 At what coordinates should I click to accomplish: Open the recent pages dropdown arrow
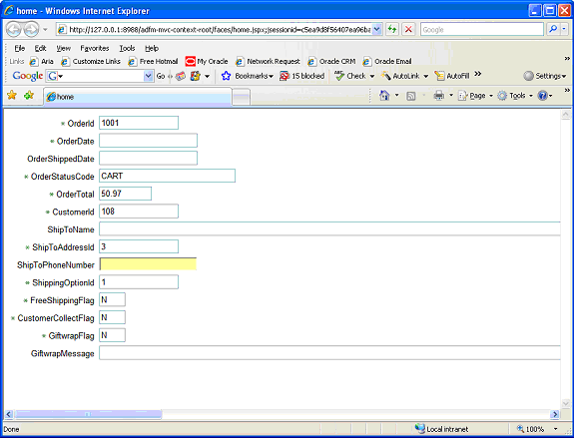pos(45,29)
